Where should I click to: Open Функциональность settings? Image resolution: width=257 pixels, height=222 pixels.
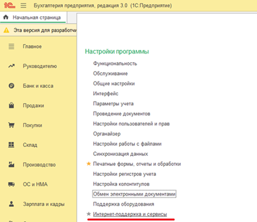coord(115,63)
